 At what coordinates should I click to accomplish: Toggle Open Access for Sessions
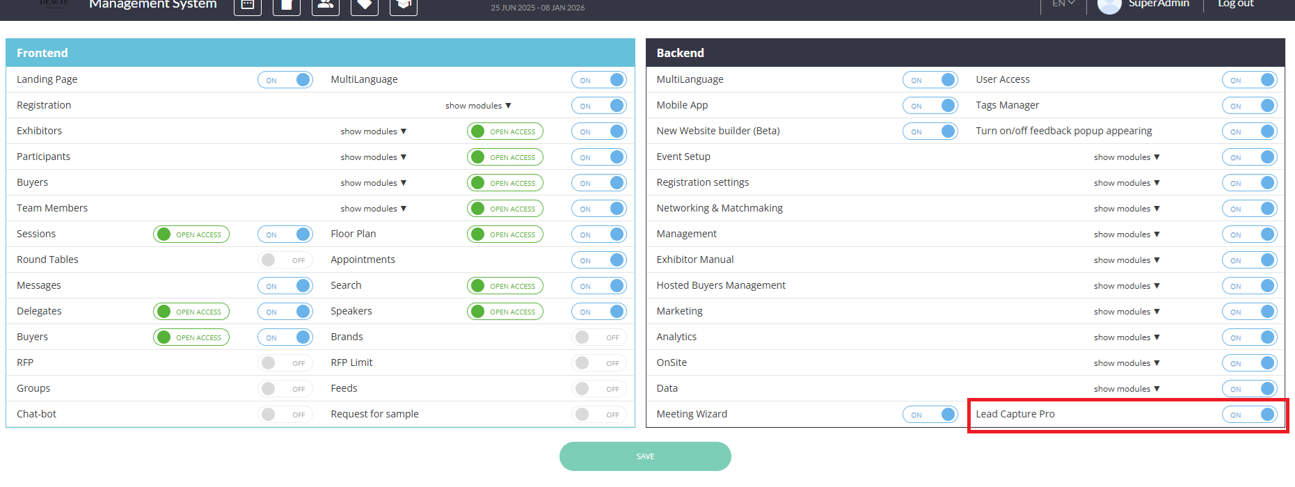coord(191,234)
